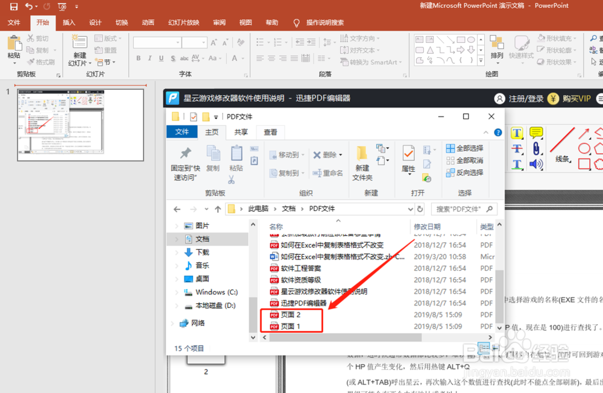Expand the 网络 tree node in Explorer
The image size is (603, 393).
[172, 323]
